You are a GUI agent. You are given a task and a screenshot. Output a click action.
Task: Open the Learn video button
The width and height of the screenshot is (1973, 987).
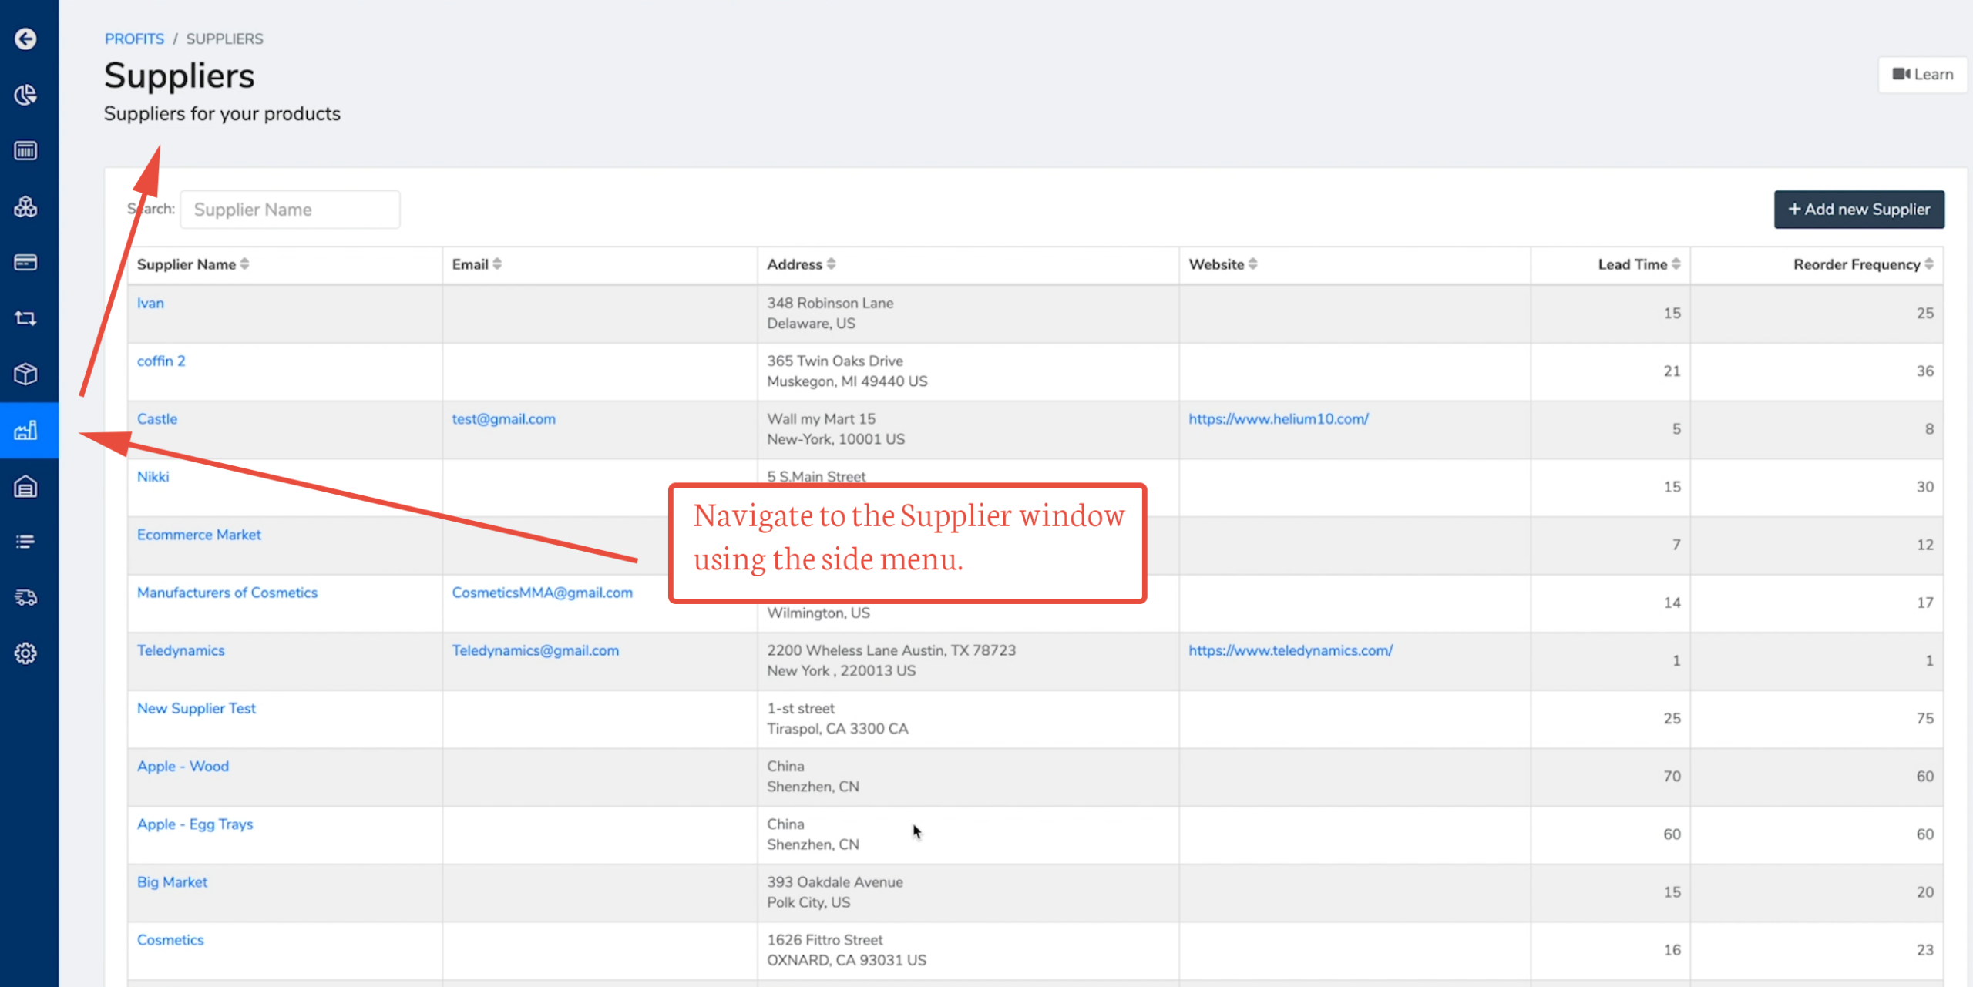pos(1922,75)
